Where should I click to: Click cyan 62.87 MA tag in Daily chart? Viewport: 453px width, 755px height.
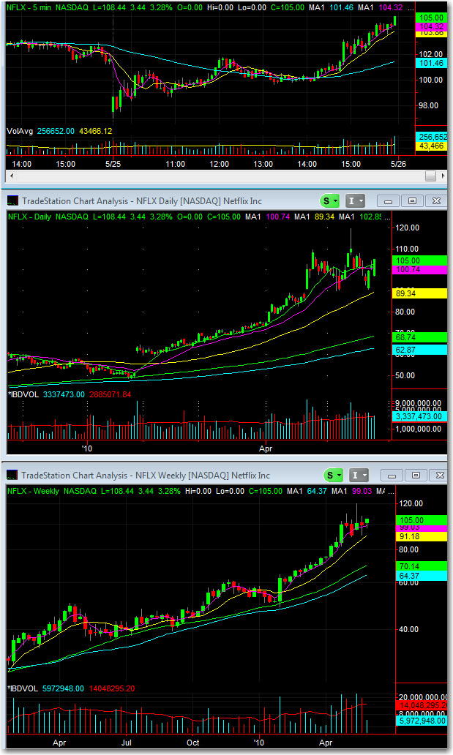click(420, 350)
